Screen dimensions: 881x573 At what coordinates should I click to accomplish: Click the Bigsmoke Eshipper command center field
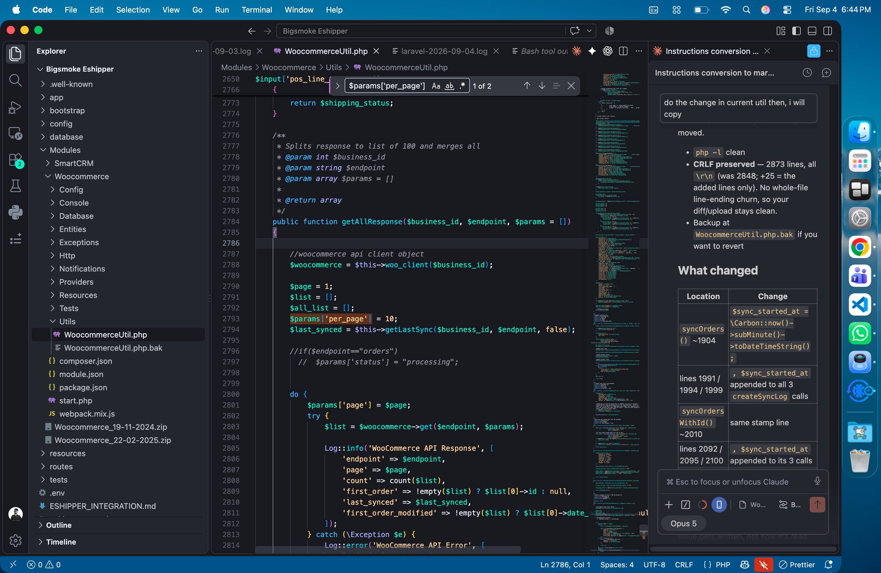[x=420, y=31]
